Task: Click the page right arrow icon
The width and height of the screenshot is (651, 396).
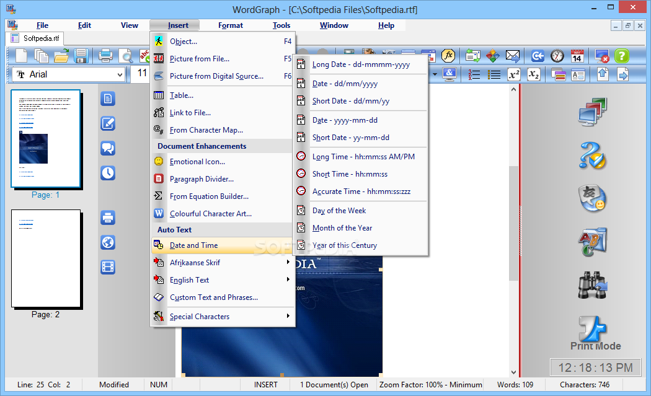Action: tap(622, 75)
